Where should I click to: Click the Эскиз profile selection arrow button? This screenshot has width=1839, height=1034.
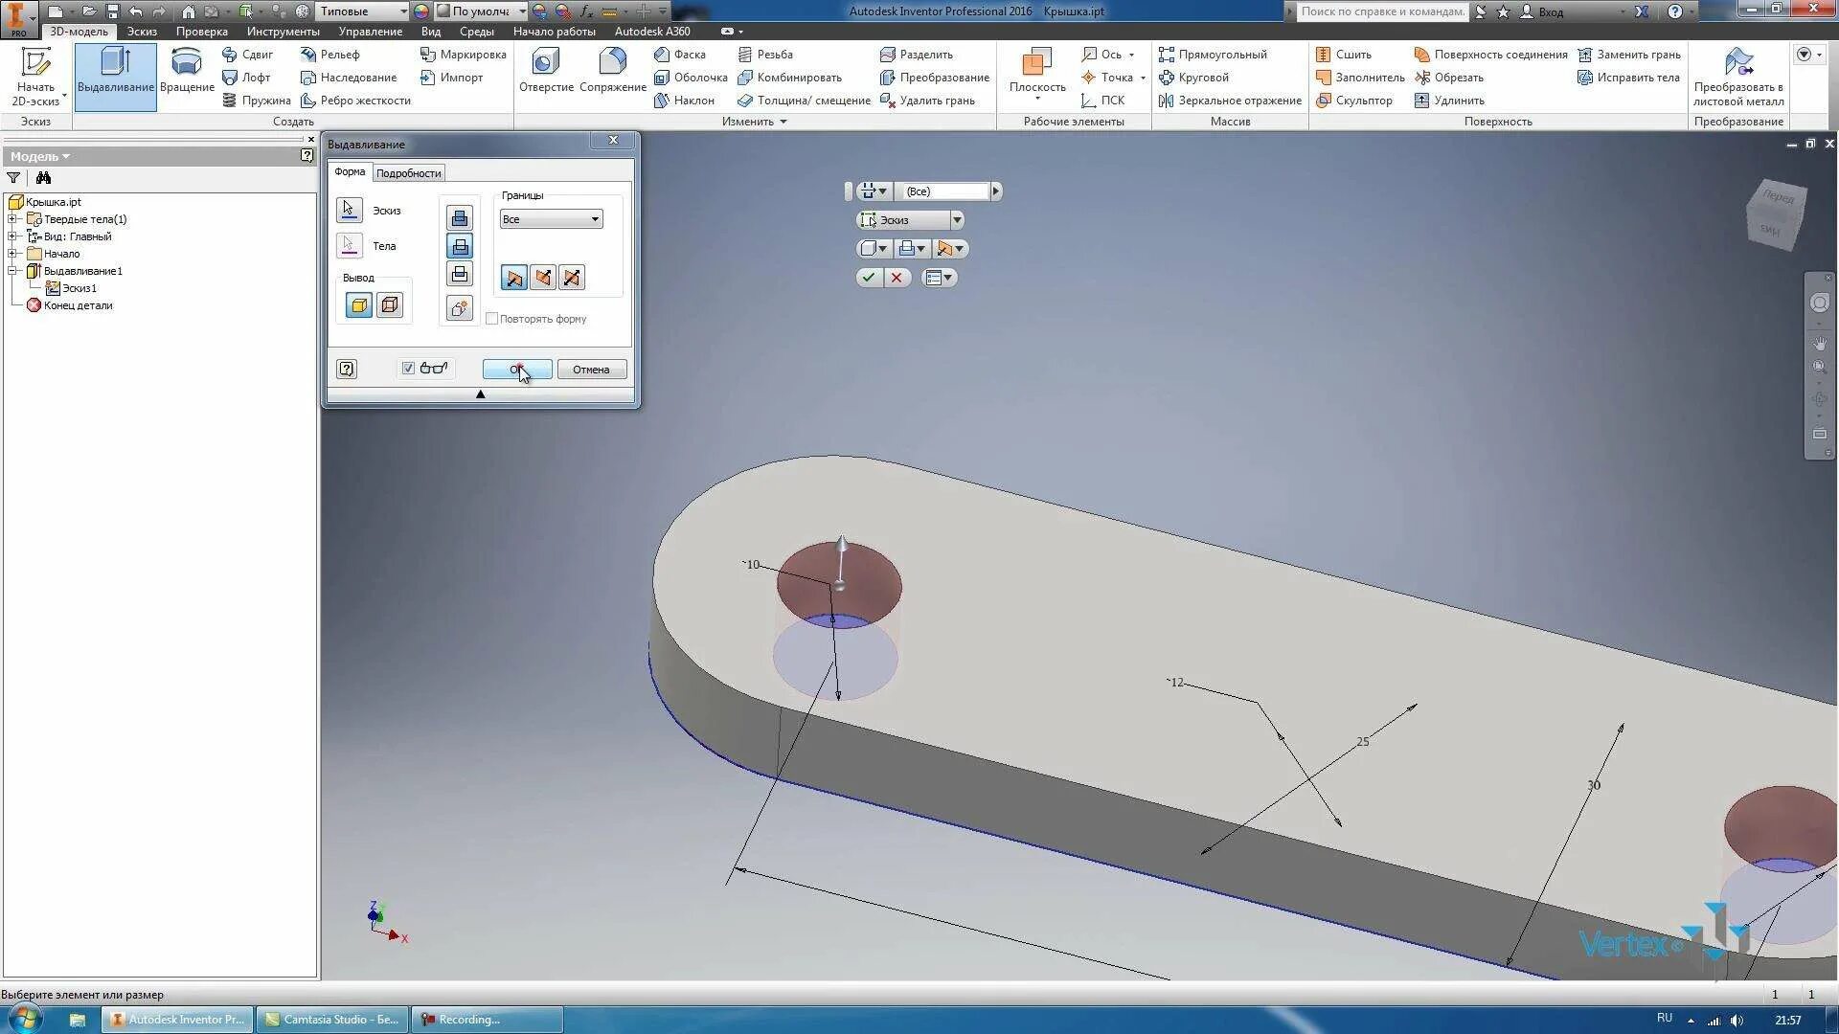(349, 210)
